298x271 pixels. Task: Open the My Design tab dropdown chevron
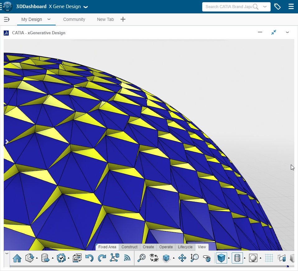click(49, 19)
